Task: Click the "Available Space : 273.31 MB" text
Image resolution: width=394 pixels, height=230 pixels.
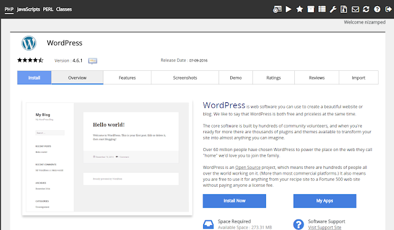Action: tap(245, 228)
